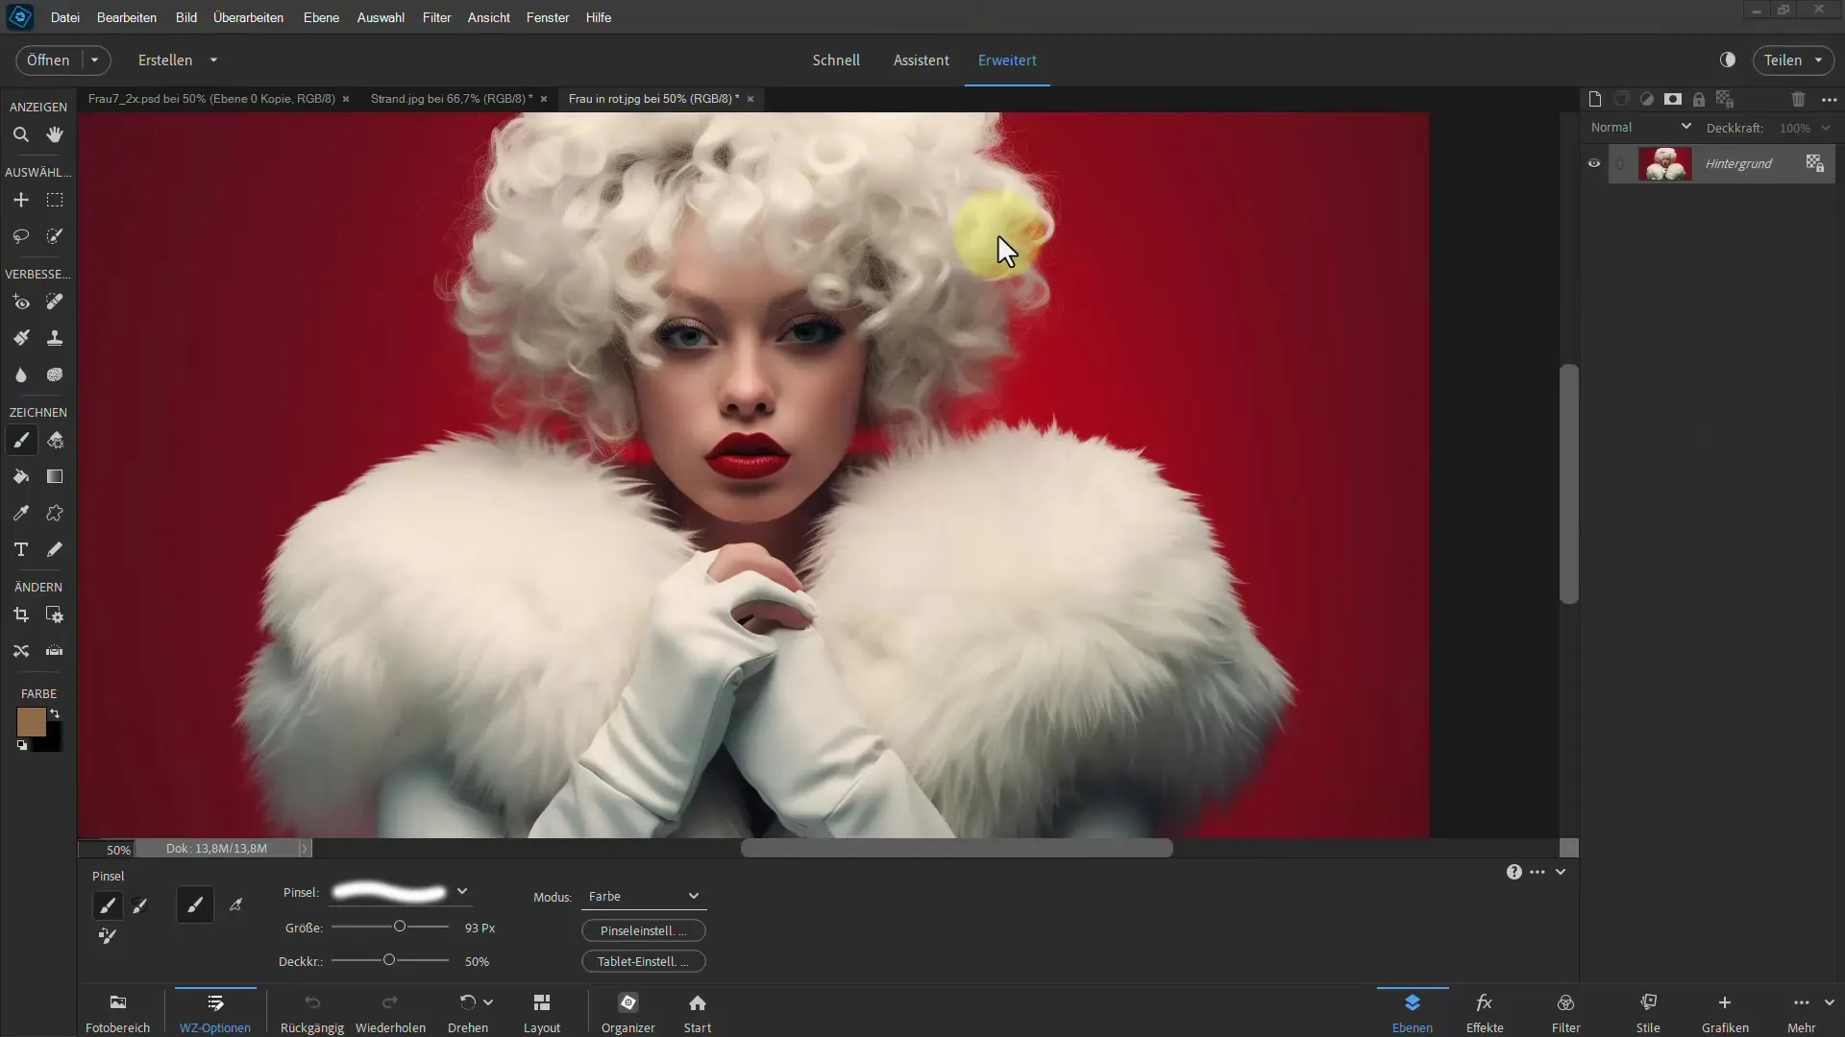Select the Paint Bucket tool
The height and width of the screenshot is (1037, 1845).
(20, 477)
